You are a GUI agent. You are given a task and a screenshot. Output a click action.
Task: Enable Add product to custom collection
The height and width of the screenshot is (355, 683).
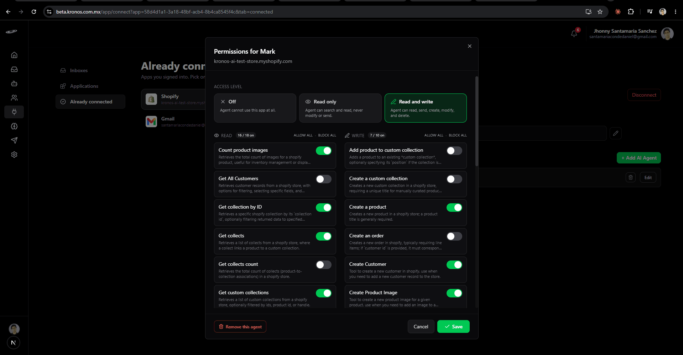454,151
